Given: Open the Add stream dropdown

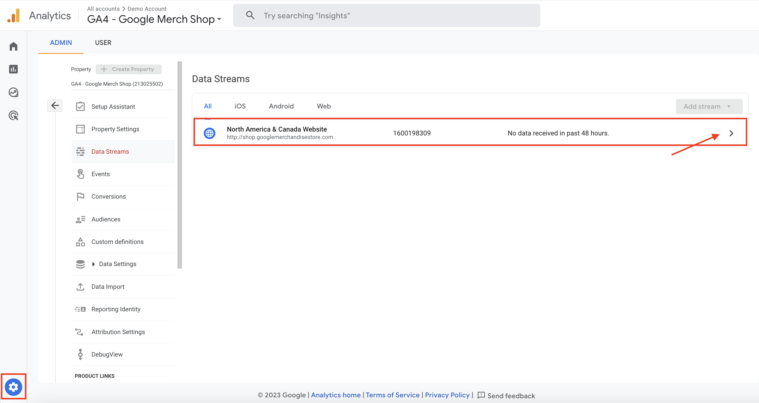Looking at the screenshot, I should (x=709, y=106).
